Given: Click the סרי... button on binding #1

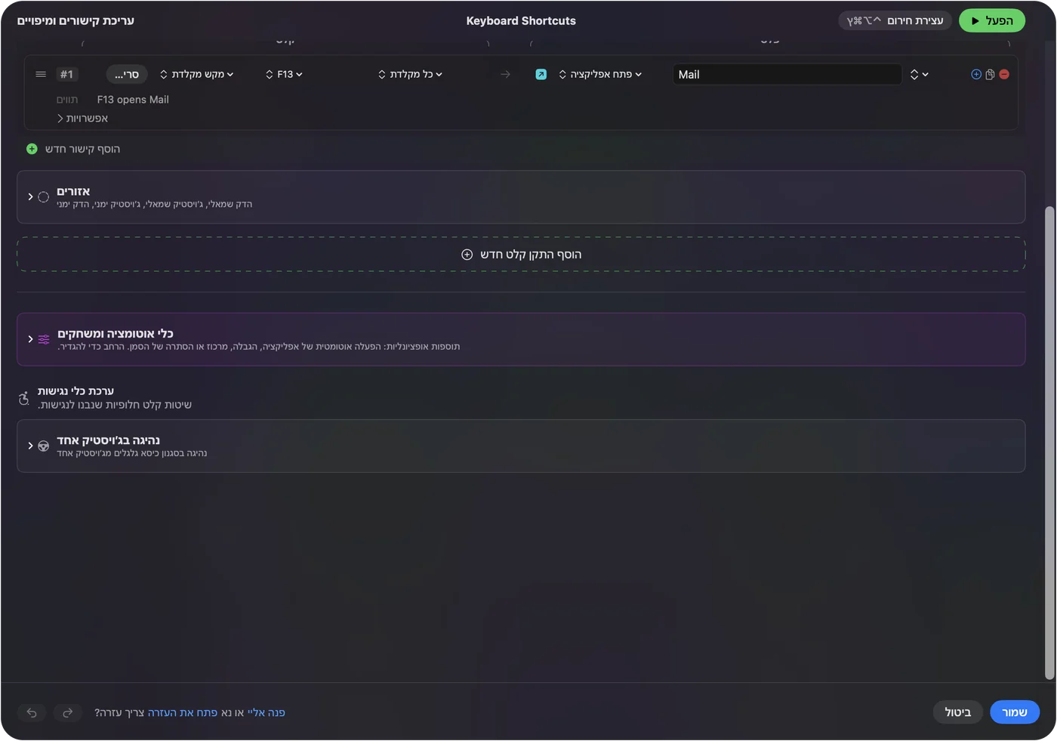Looking at the screenshot, I should click(x=127, y=74).
